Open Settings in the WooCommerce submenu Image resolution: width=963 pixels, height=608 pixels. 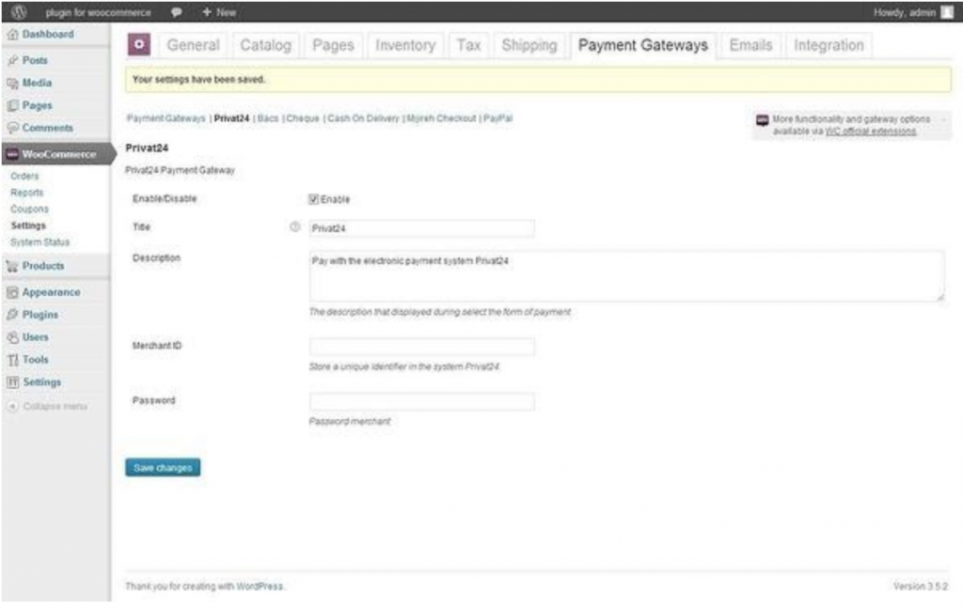pos(28,226)
